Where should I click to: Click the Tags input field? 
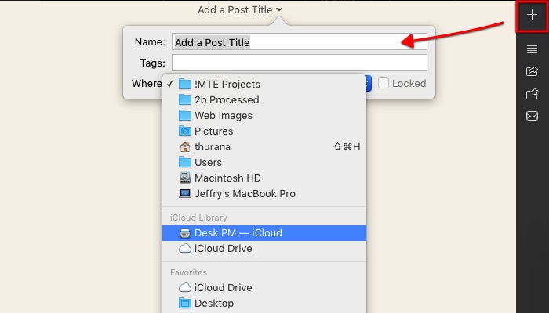[299, 63]
